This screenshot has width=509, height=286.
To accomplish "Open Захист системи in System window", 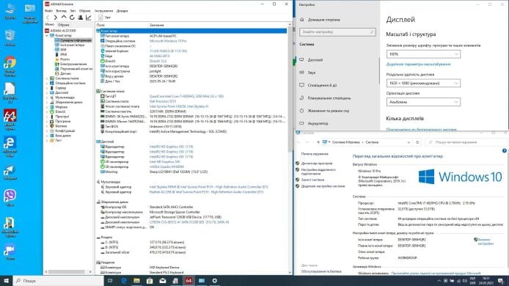I will tap(312, 180).
